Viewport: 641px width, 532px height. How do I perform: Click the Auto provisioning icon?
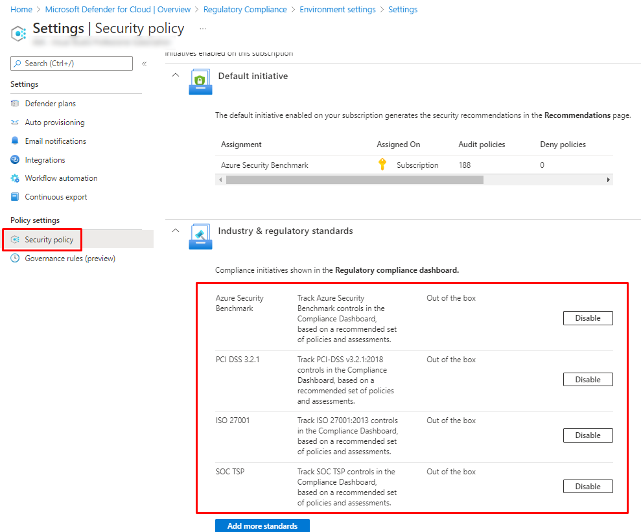point(16,122)
